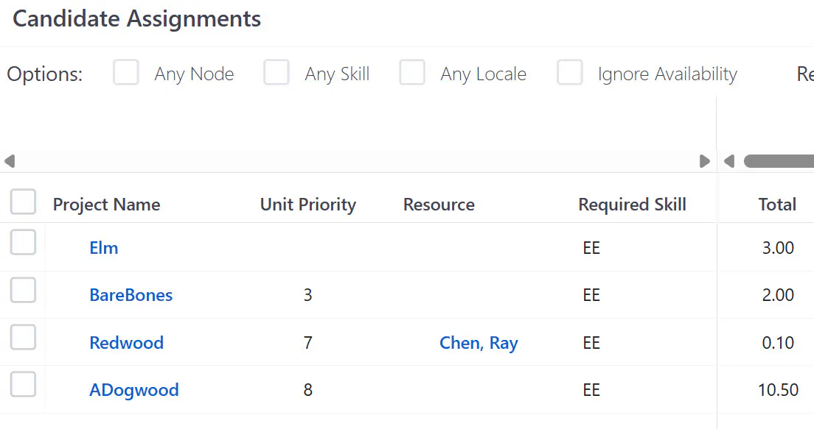
Task: Toggle the Ignore Availability checkbox
Action: point(569,72)
